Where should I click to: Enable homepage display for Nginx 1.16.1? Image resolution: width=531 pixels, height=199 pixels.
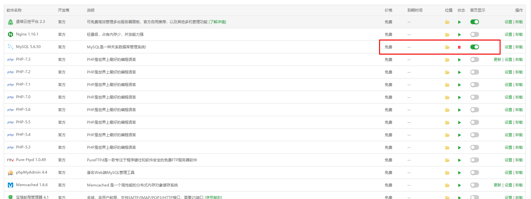(475, 35)
